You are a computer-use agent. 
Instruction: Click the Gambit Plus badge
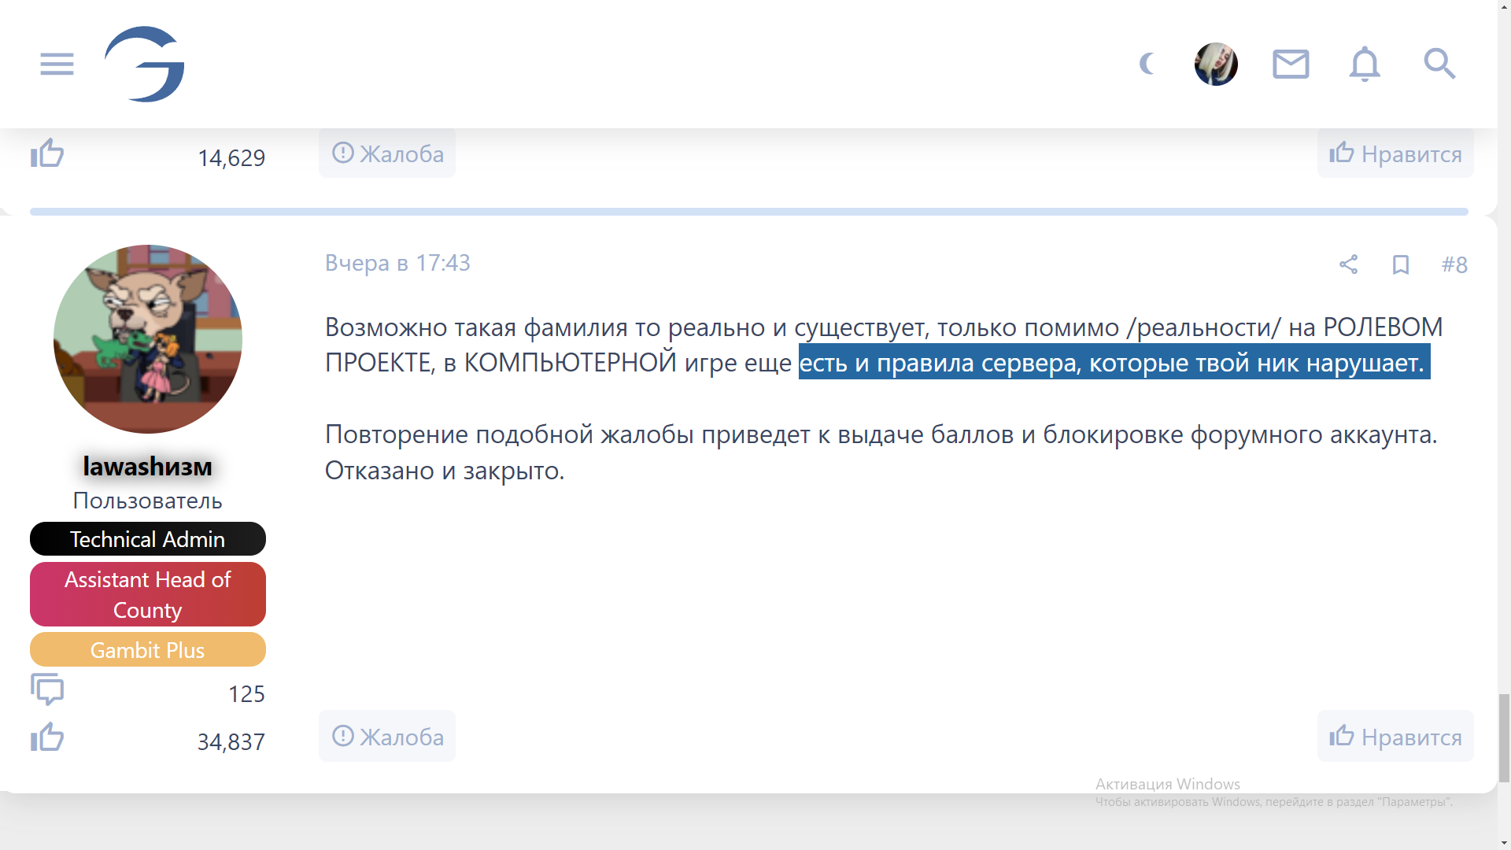148,650
